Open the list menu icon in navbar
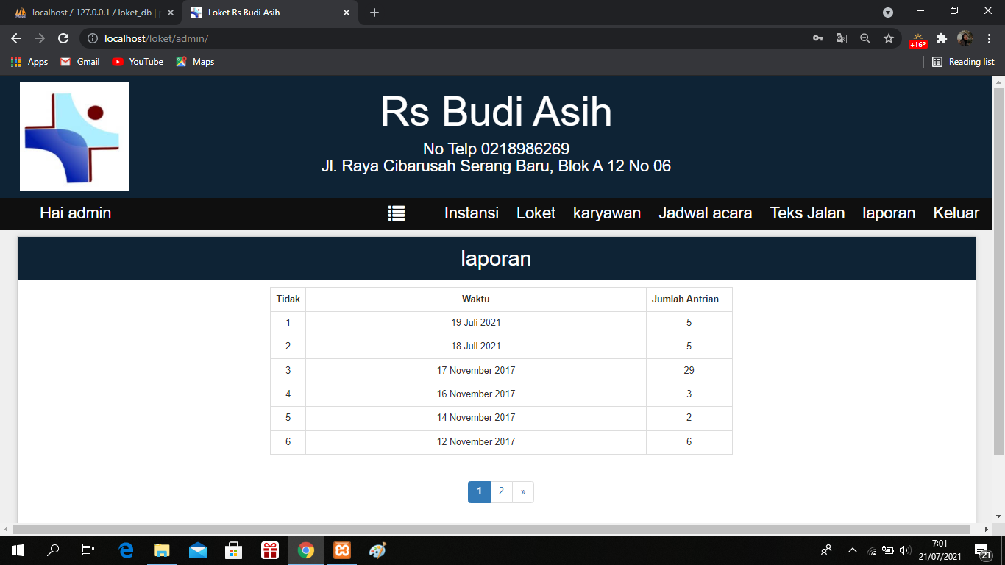This screenshot has height=565, width=1005. [x=397, y=213]
